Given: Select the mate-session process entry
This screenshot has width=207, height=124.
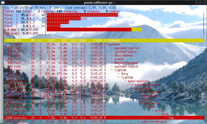Looking at the screenshot, I should point(138,81).
